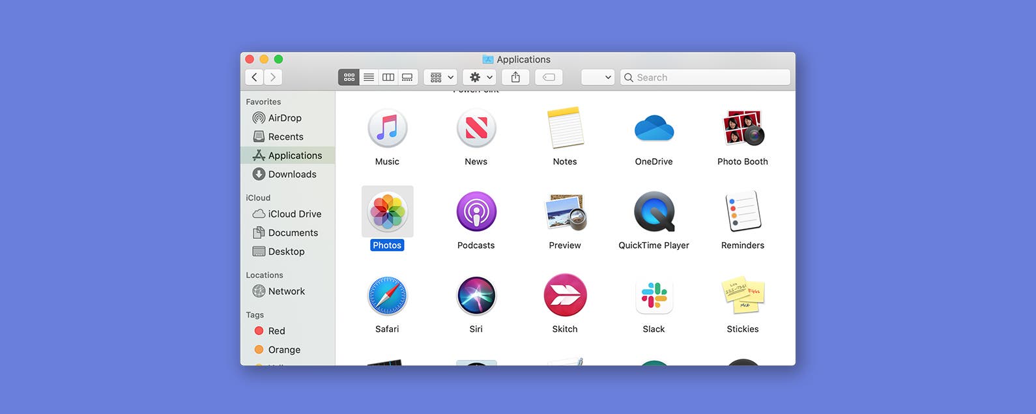Image resolution: width=1036 pixels, height=414 pixels.
Task: Select the Safari compass icon
Action: point(387,296)
